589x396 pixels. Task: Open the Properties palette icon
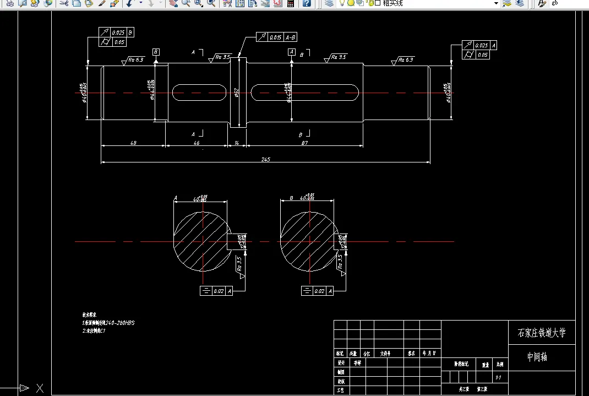tap(227, 3)
